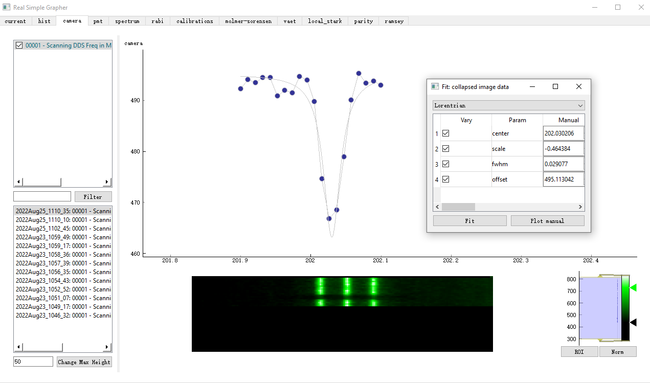Select dataset 2022Aug23_1059_17

click(63, 245)
